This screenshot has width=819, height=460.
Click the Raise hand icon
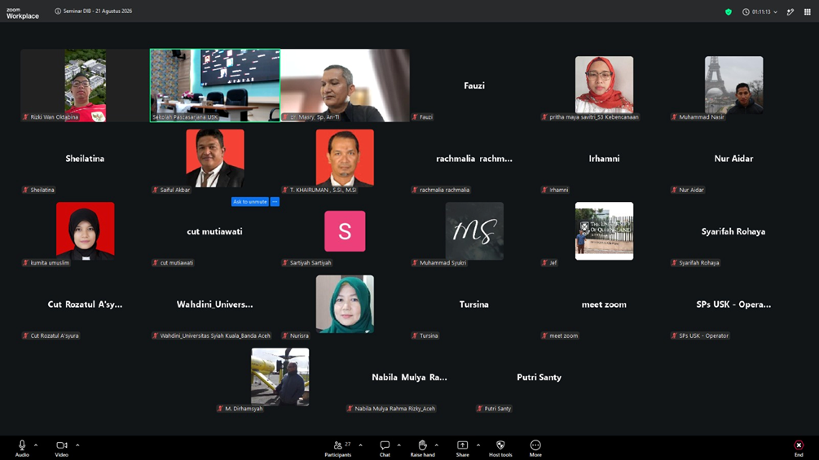[423, 445]
